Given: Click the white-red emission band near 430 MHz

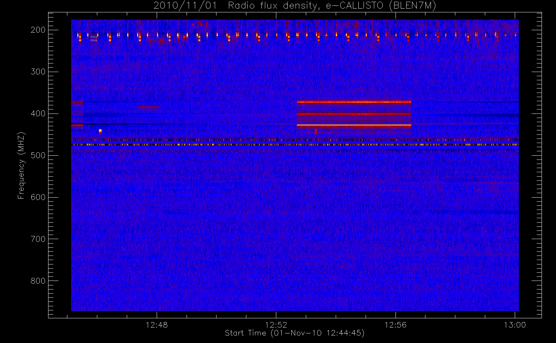Looking at the screenshot, I should [354, 126].
